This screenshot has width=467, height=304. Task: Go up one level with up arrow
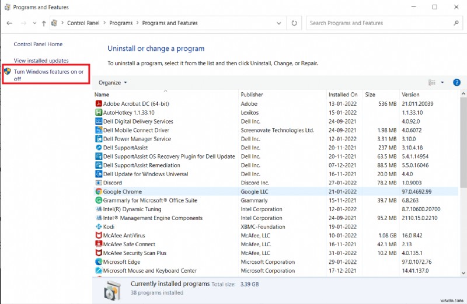(44, 23)
